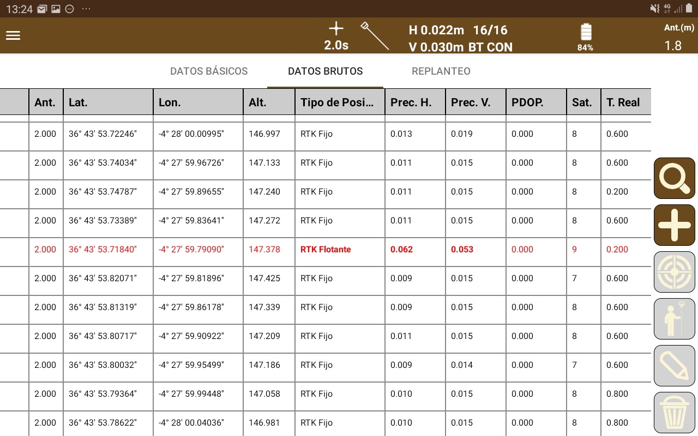Image resolution: width=698 pixels, height=436 pixels.
Task: Click the Prec. H. column header
Action: click(x=414, y=102)
